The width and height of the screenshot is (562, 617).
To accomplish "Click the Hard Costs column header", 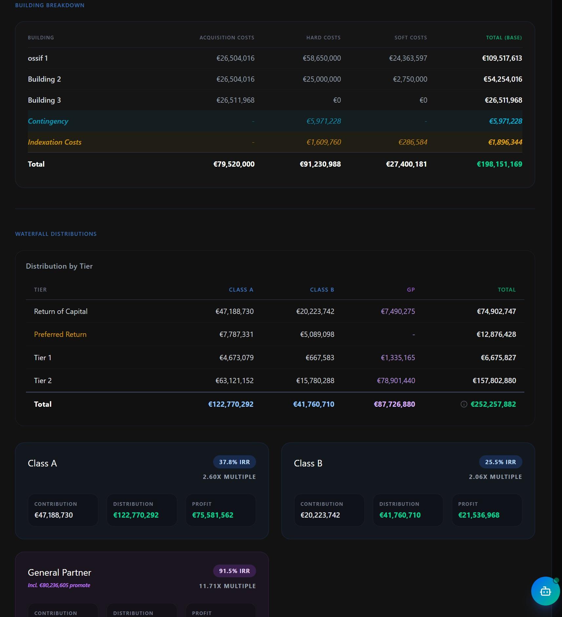I will pyautogui.click(x=323, y=38).
